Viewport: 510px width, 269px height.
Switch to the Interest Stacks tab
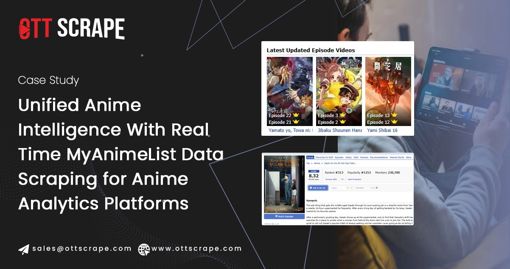tap(397, 157)
